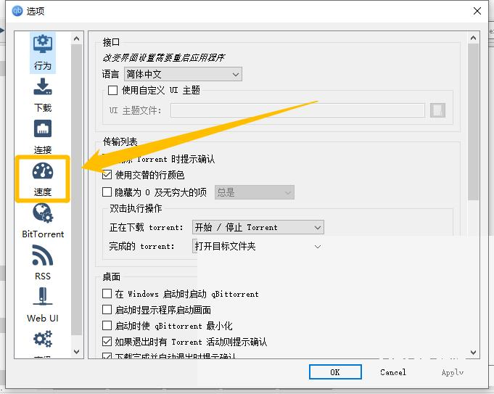This screenshot has height=394, width=494.
Task: Open the RSS settings page
Action: click(x=43, y=263)
